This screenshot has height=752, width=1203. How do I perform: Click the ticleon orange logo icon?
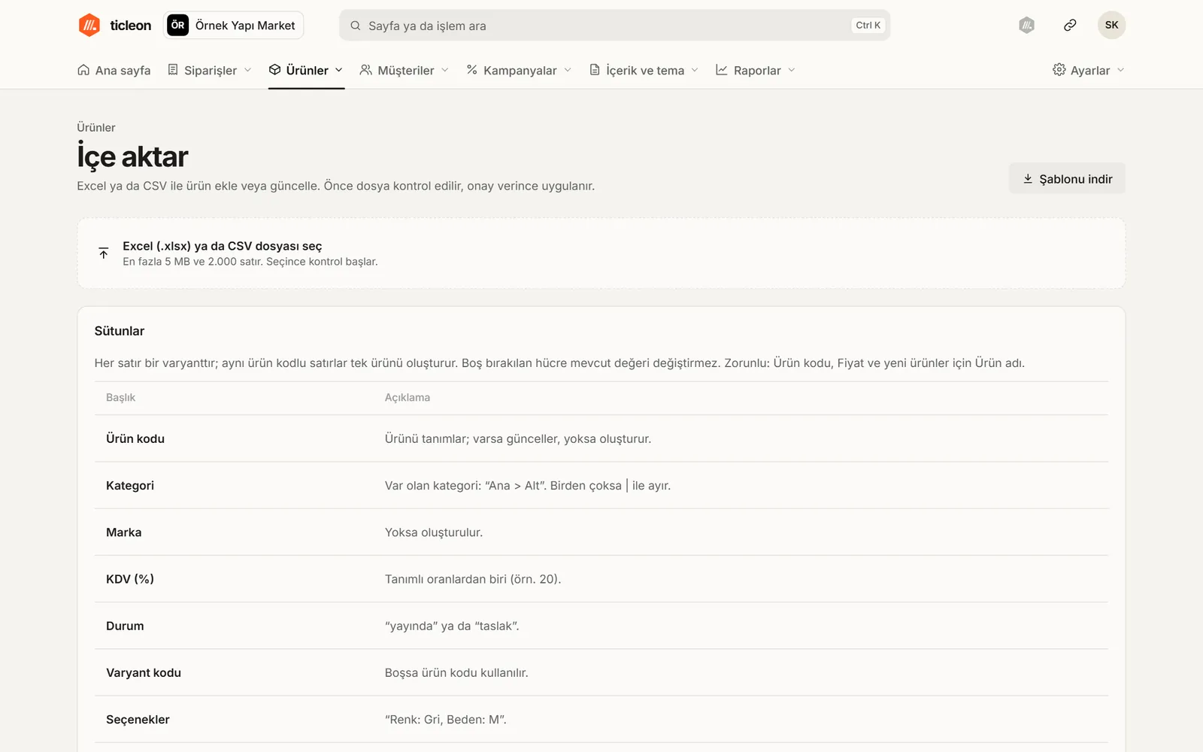coord(89,25)
